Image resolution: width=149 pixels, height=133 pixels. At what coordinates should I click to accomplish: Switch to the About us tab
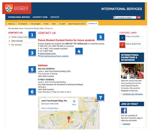click(11, 24)
